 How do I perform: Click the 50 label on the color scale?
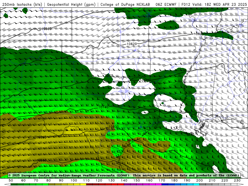[x=11, y=180]
